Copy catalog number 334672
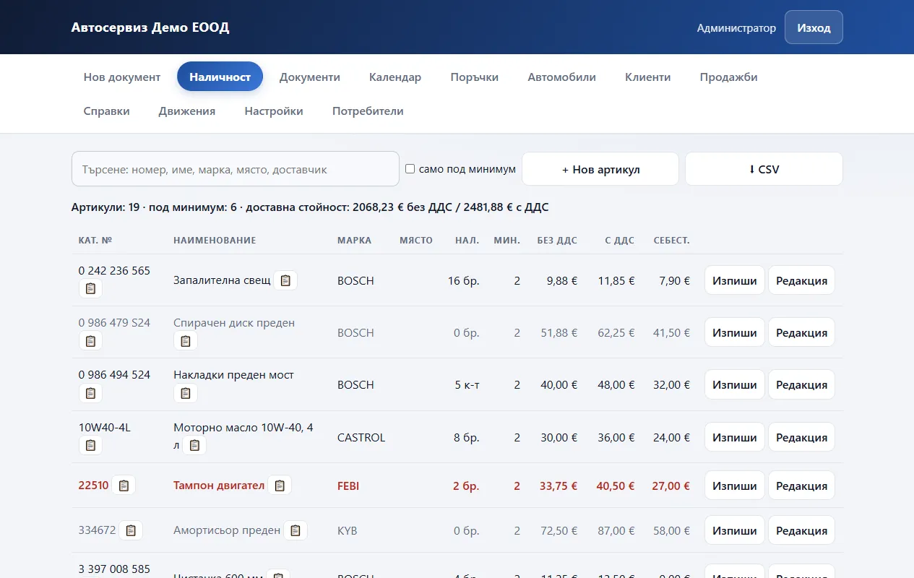Screen dimensions: 914x578 tap(131, 530)
